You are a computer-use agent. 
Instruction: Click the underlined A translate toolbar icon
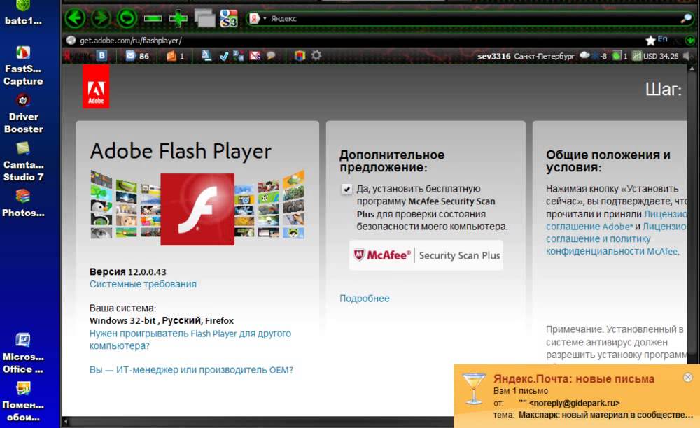(x=206, y=55)
